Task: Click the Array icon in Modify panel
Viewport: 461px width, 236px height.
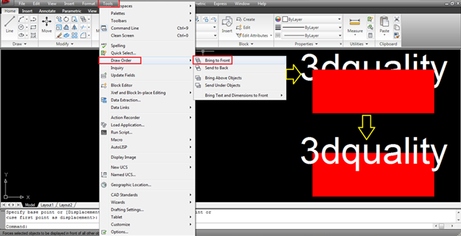Action: 75,35
